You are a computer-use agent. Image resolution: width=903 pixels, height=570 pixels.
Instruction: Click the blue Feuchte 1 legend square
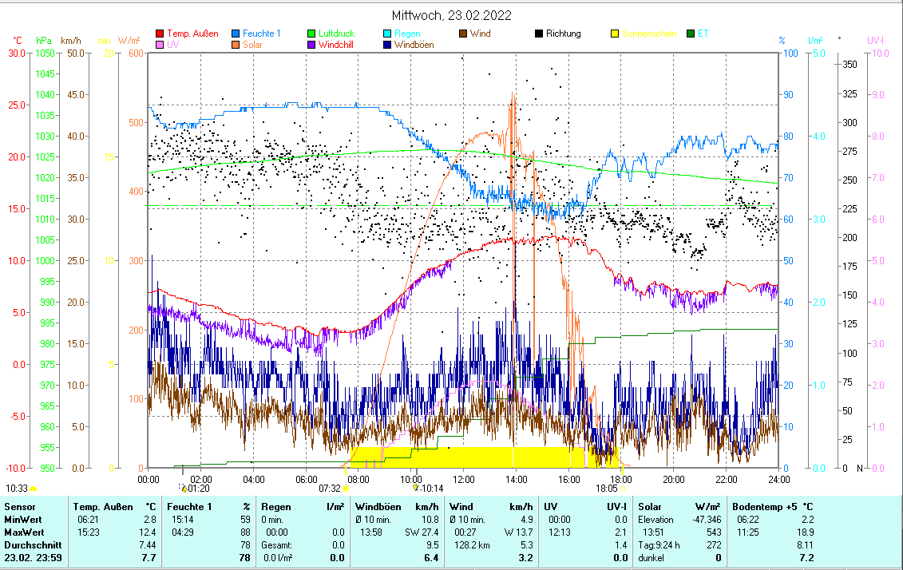click(x=236, y=34)
